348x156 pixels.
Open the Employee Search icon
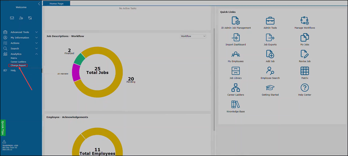click(x=270, y=71)
